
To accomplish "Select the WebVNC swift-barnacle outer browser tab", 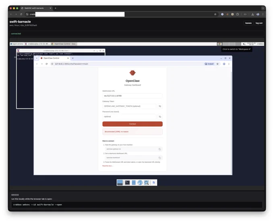I will (x=36, y=8).
